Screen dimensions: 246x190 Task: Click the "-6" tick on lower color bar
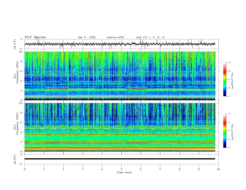229,139
